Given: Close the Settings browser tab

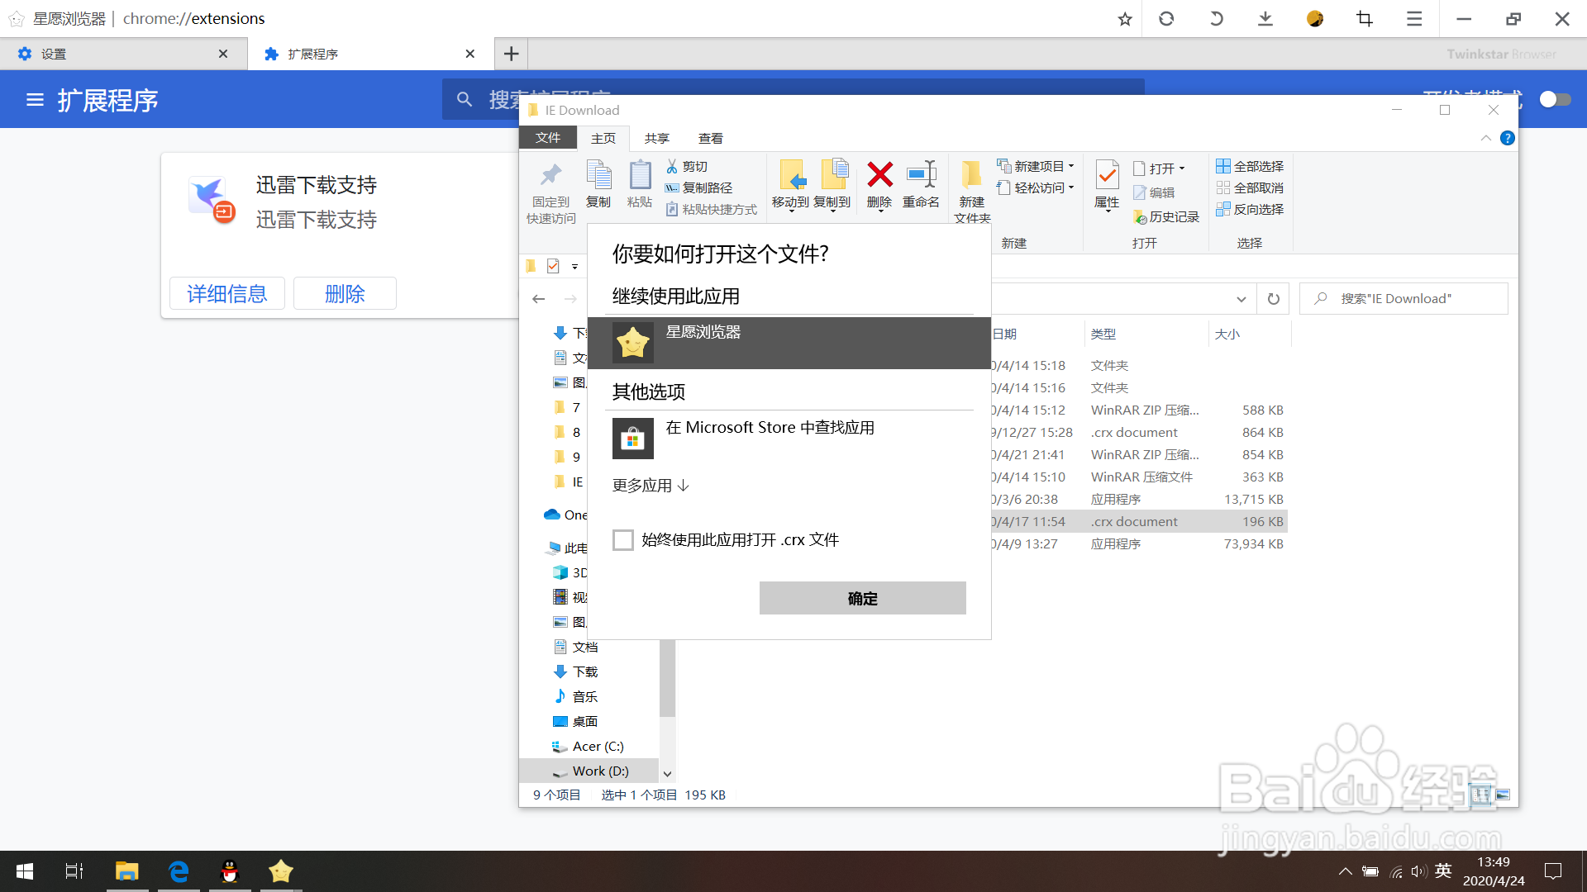Looking at the screenshot, I should tap(223, 54).
